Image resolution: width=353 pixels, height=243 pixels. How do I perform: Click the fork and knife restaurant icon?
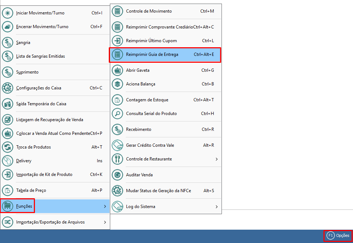117,159
